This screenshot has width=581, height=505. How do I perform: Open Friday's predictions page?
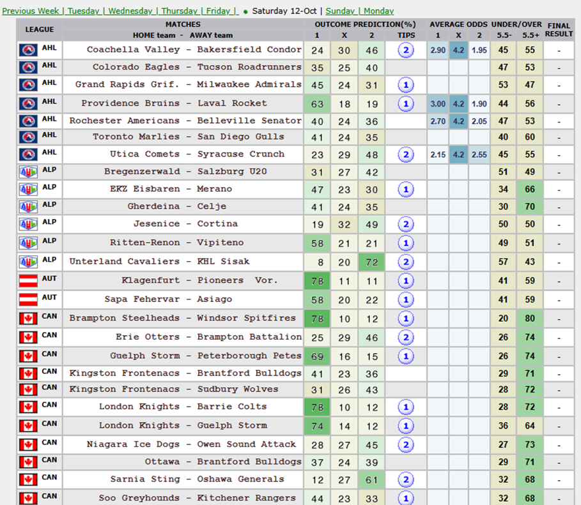(218, 11)
